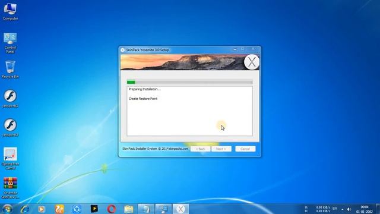Click the X logo in the installer banner

coord(252,62)
